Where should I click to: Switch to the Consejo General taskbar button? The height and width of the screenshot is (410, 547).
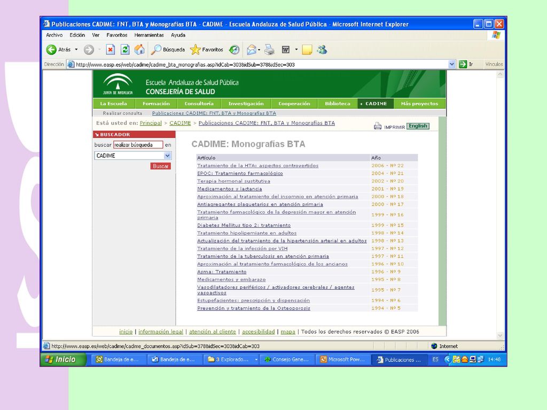[x=287, y=359]
